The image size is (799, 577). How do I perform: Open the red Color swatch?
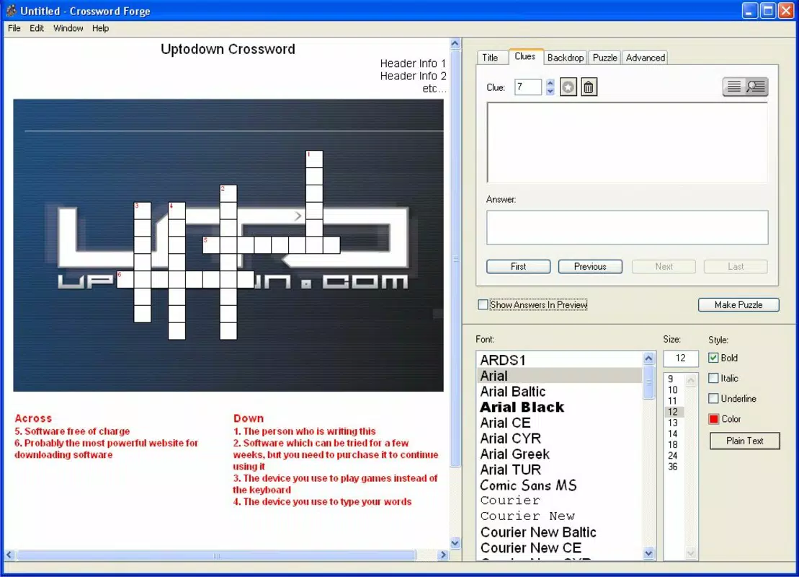(713, 419)
